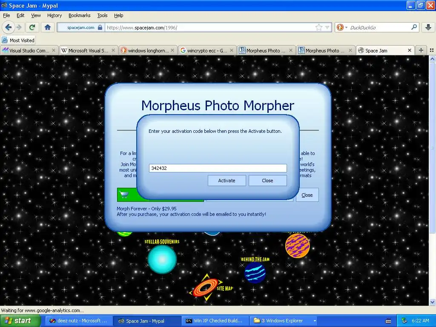This screenshot has width=436, height=327.
Task: Close the windows longhorn tab
Action: [172, 50]
